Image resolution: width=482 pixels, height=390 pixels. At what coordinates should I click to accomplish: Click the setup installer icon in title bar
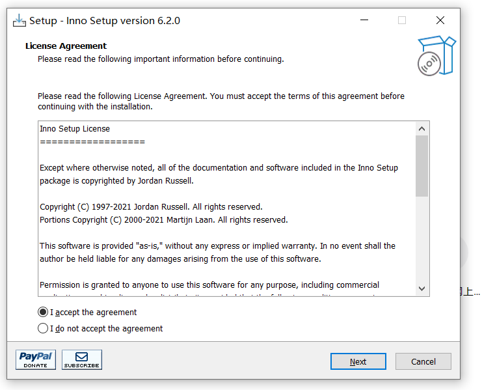coord(19,21)
